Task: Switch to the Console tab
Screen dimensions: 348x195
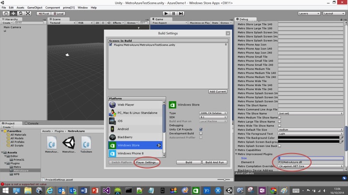Action: pos(31,123)
